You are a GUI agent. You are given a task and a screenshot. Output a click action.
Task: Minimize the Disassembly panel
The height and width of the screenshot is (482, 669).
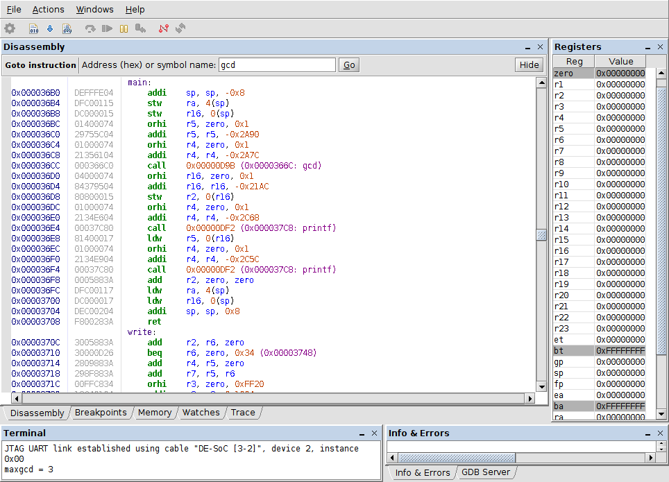click(x=528, y=47)
